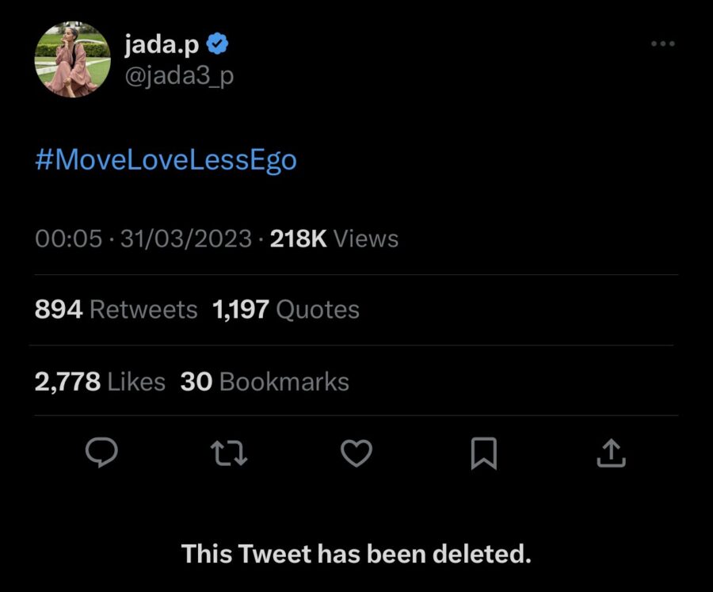
Task: Click the 218K view count number
Action: (x=298, y=239)
